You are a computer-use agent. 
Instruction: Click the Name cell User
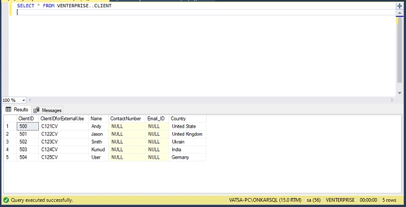click(x=99, y=157)
